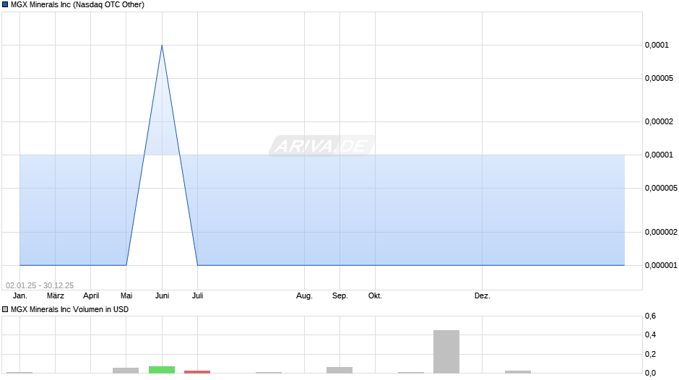The height and width of the screenshot is (380, 679).
Task: Click the gray volume bar near Sep.
Action: coord(339,370)
